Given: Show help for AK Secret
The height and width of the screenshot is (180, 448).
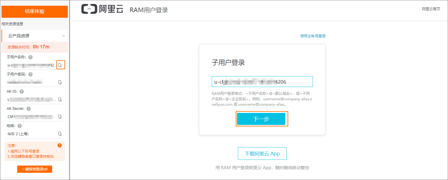Looking at the screenshot, I should 29,109.
